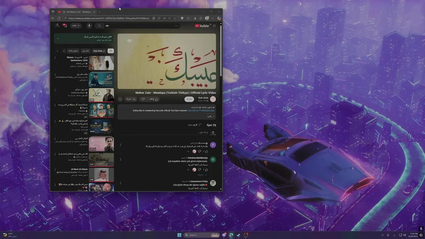Like the video (thumbs up)
The width and height of the screenshot is (425, 239).
(154, 99)
